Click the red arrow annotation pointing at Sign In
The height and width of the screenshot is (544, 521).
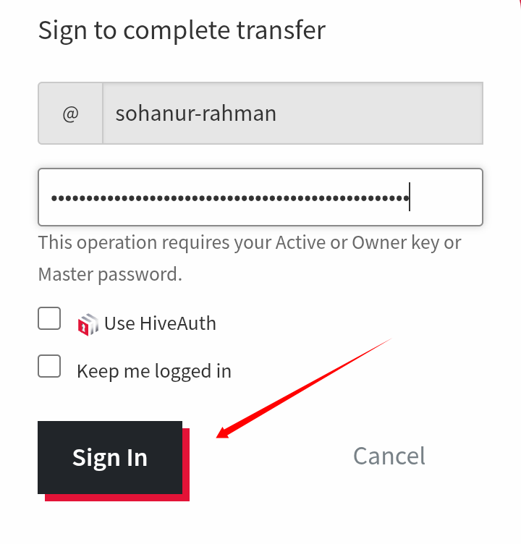pyautogui.click(x=304, y=388)
